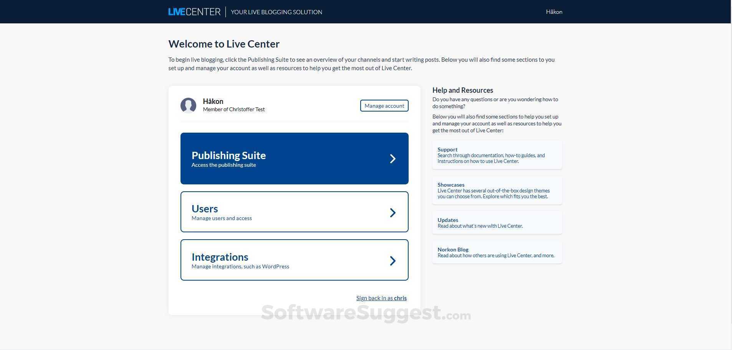Select the Users card

pos(294,212)
